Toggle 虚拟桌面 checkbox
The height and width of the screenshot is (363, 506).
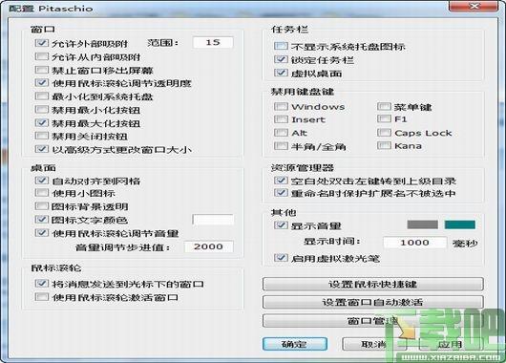(x=281, y=73)
